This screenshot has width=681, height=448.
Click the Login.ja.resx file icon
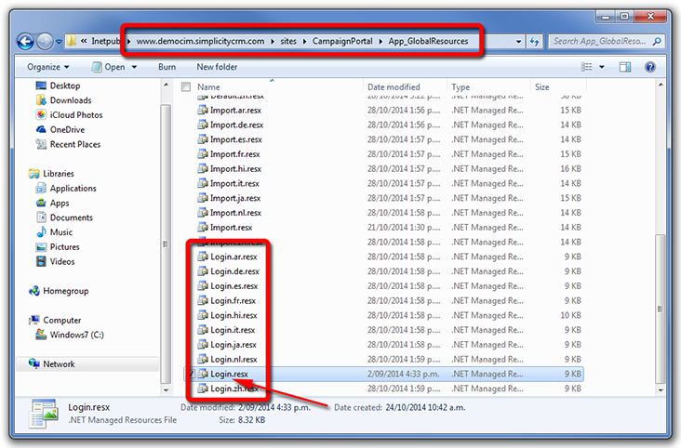203,345
